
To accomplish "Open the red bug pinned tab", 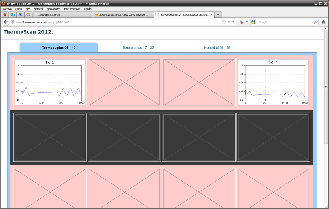I will coord(5,15).
